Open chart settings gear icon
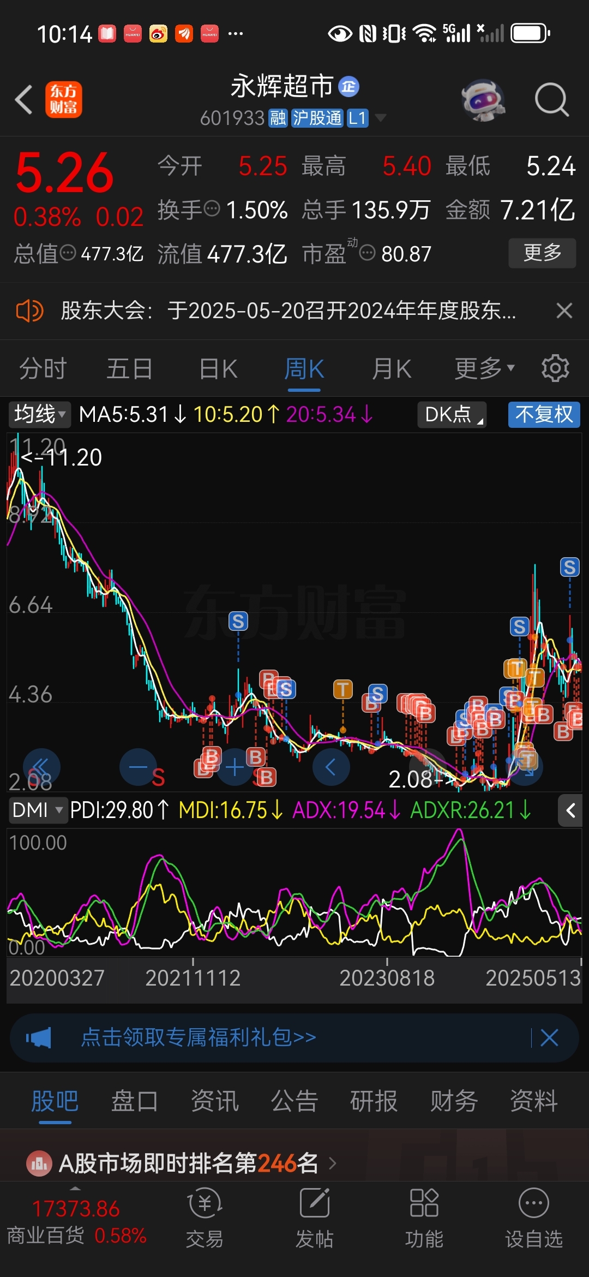Screen dimensions: 589x1277 pyautogui.click(x=555, y=368)
